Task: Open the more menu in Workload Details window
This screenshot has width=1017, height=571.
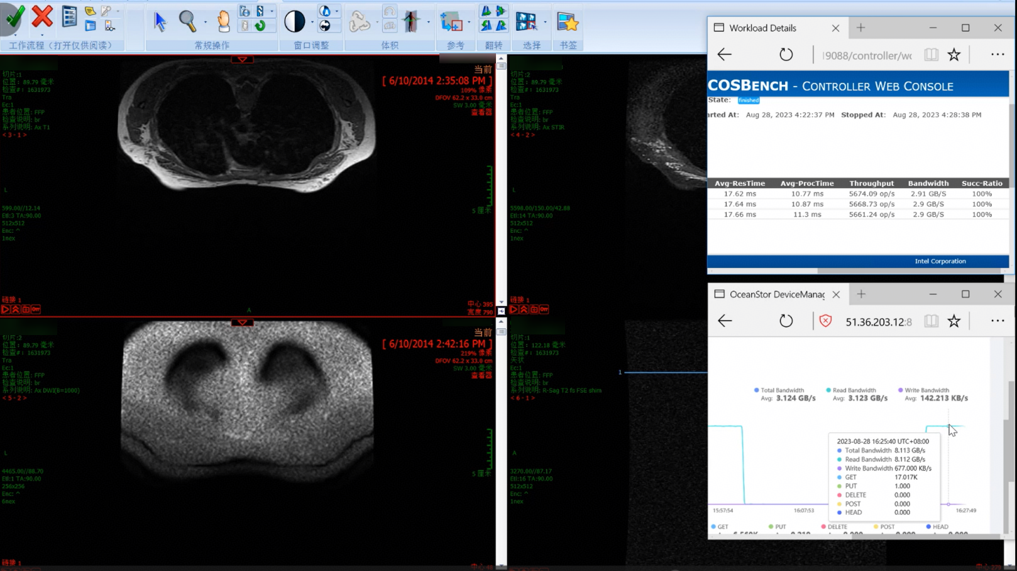Action: (x=998, y=55)
